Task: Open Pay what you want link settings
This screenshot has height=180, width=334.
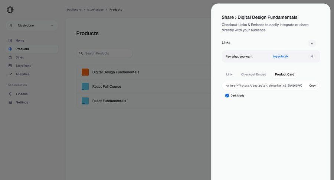Action: 312,57
